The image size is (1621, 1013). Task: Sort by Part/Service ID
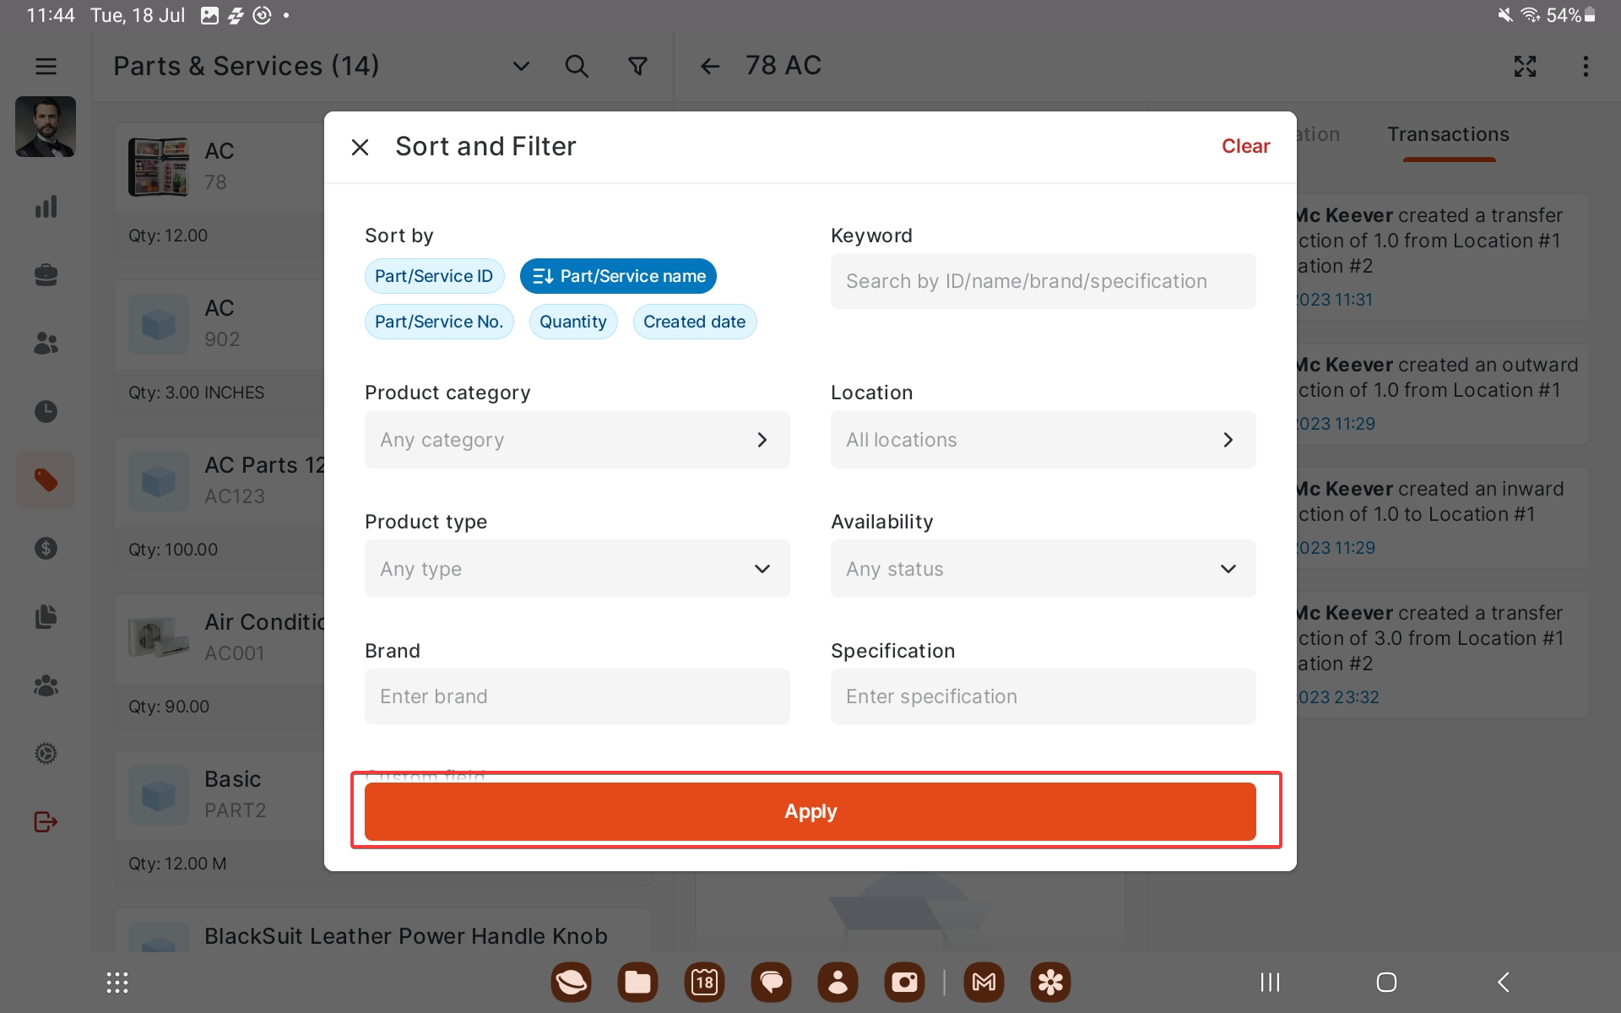tap(434, 276)
